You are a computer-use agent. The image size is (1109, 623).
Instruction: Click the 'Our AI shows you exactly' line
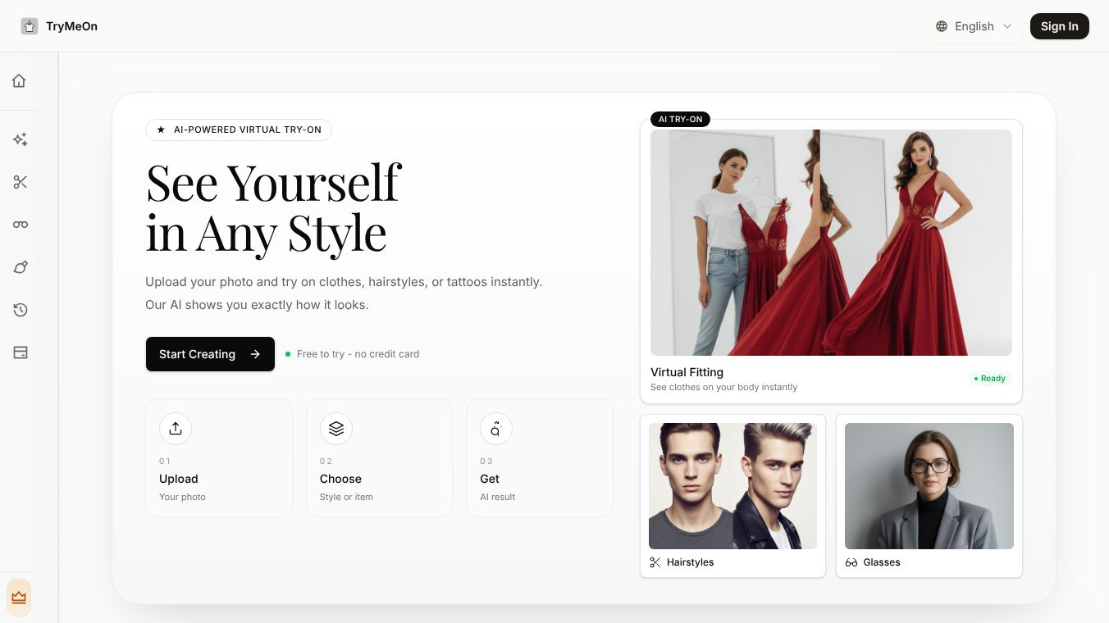point(257,305)
